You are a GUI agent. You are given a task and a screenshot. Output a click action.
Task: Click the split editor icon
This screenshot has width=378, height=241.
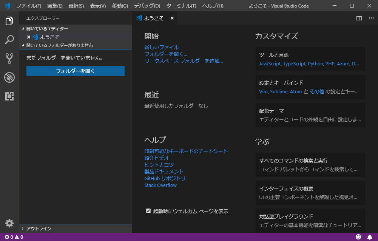coord(359,18)
